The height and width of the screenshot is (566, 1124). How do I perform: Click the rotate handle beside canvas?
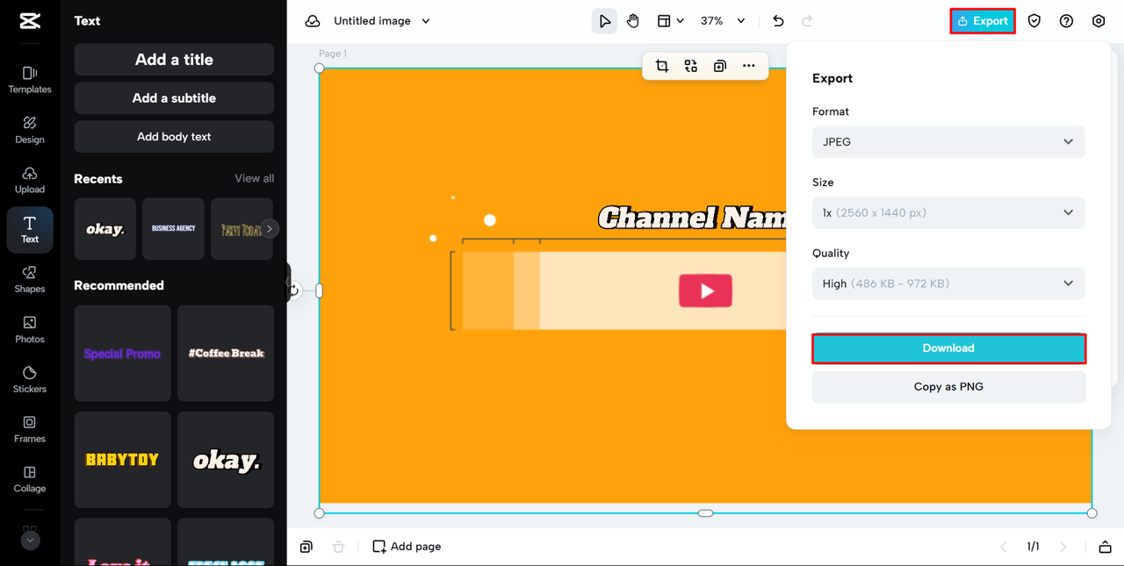click(x=294, y=290)
